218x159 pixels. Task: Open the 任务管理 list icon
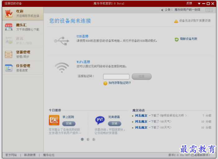9,68
